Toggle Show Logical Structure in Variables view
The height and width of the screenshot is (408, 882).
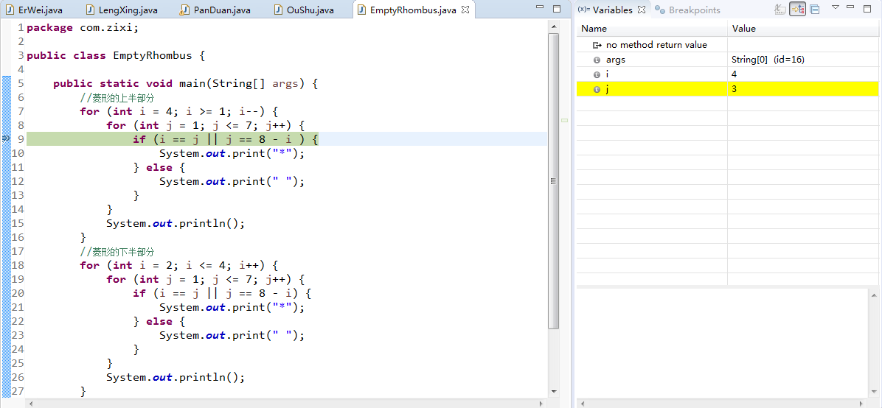(x=798, y=9)
